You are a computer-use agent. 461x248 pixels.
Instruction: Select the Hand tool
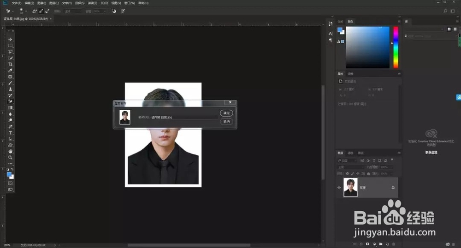tap(10, 151)
